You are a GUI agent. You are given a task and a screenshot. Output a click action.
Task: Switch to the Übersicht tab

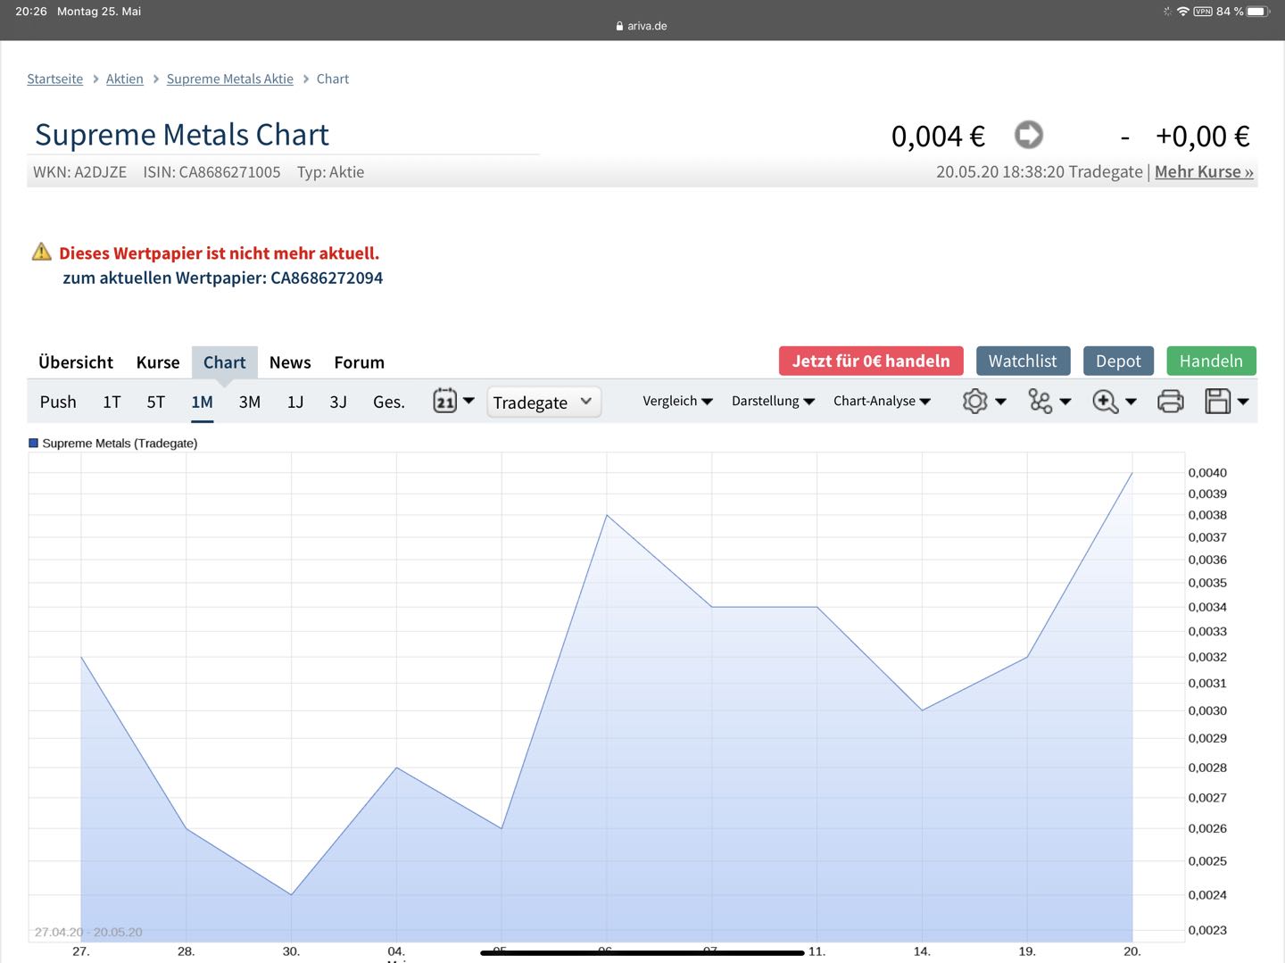[76, 362]
